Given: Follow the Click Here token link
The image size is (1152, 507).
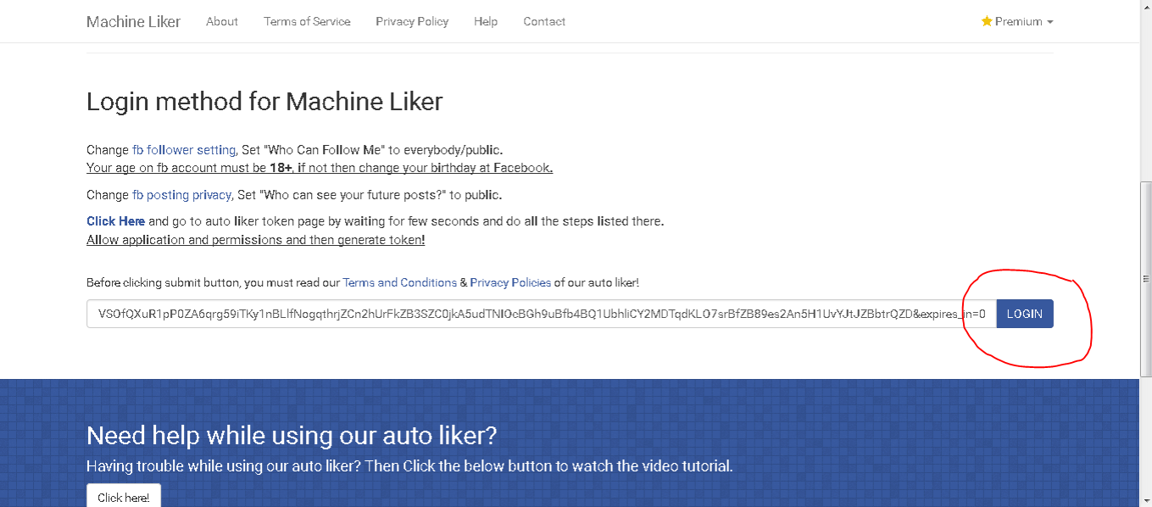Looking at the screenshot, I should 115,221.
